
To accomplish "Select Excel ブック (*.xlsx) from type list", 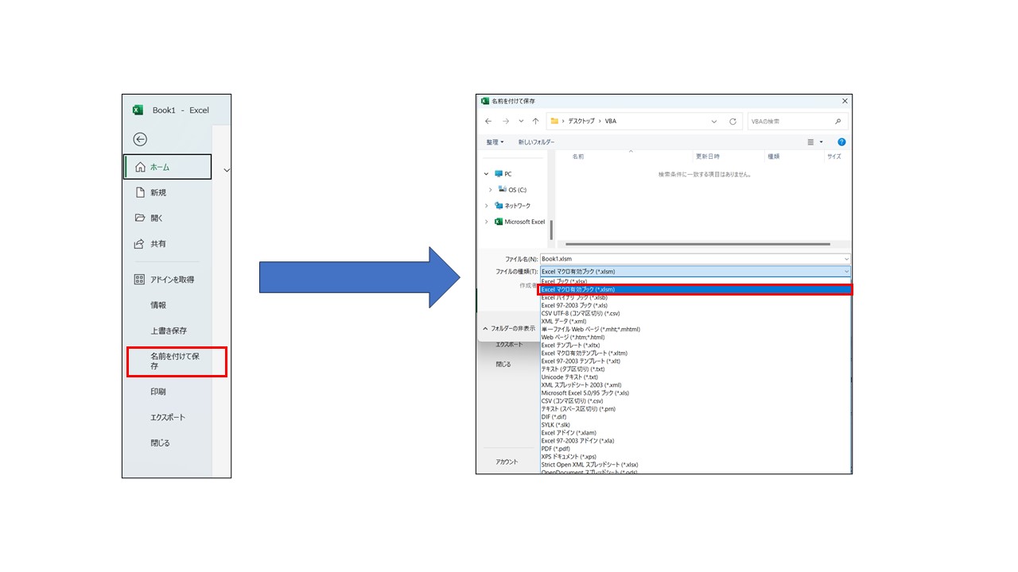I will click(x=694, y=281).
